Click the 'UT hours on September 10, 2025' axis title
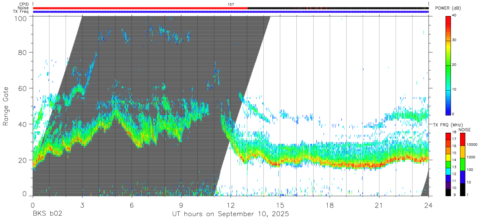Screen dimensions: 482x222 [230, 214]
